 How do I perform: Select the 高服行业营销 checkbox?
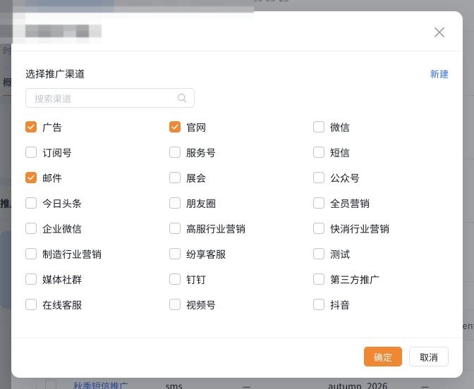coord(175,228)
